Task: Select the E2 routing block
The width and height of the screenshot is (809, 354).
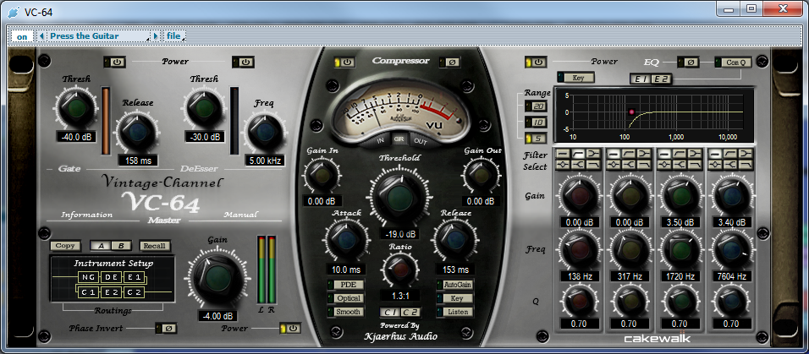Action: (110, 292)
